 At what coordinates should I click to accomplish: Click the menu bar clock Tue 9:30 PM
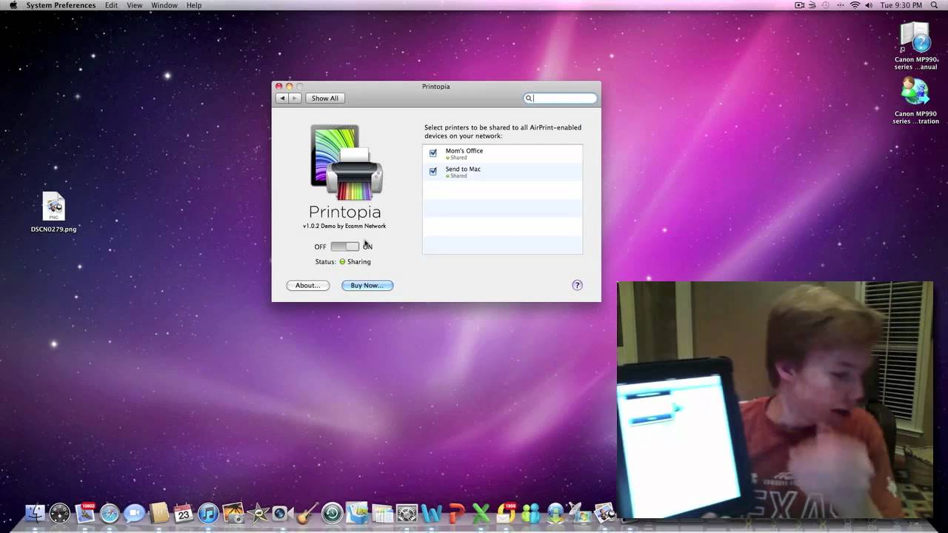tap(901, 5)
